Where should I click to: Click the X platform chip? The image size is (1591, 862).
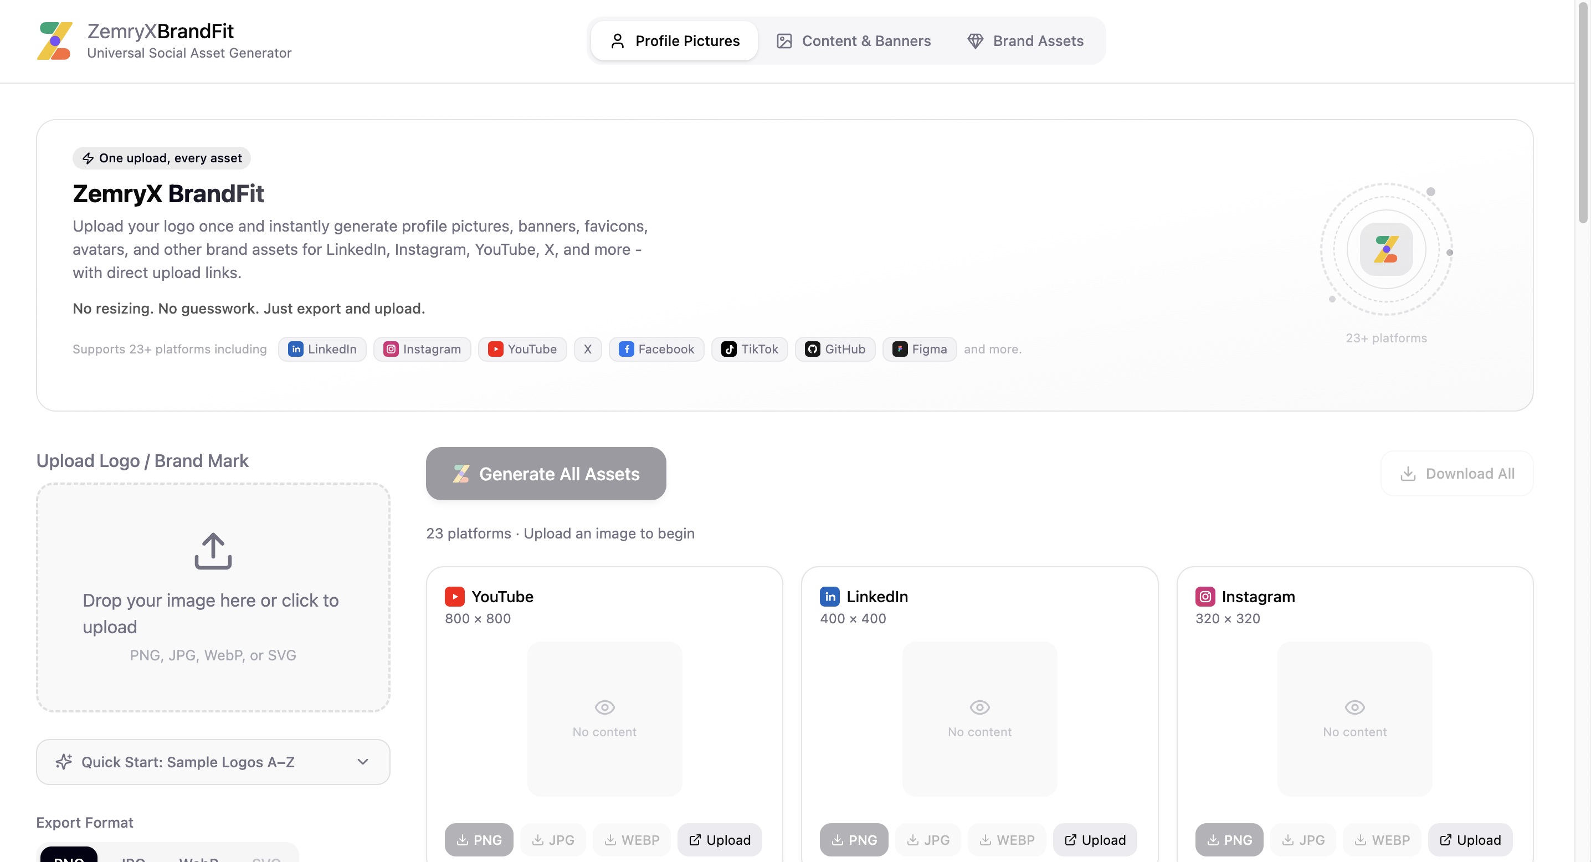(x=587, y=349)
